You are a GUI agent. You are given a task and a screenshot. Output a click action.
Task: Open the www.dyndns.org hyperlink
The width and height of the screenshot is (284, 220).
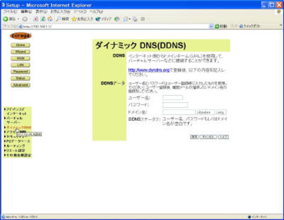(x=148, y=70)
